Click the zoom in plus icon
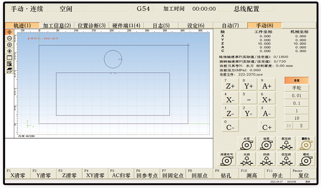The height and width of the screenshot is (188, 321). pyautogui.click(x=10, y=44)
